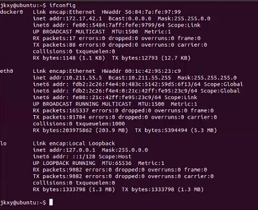Click eth0 HWaddr 00:1c:42:95:23:c9
This screenshot has width=258, height=210.
pos(141,71)
